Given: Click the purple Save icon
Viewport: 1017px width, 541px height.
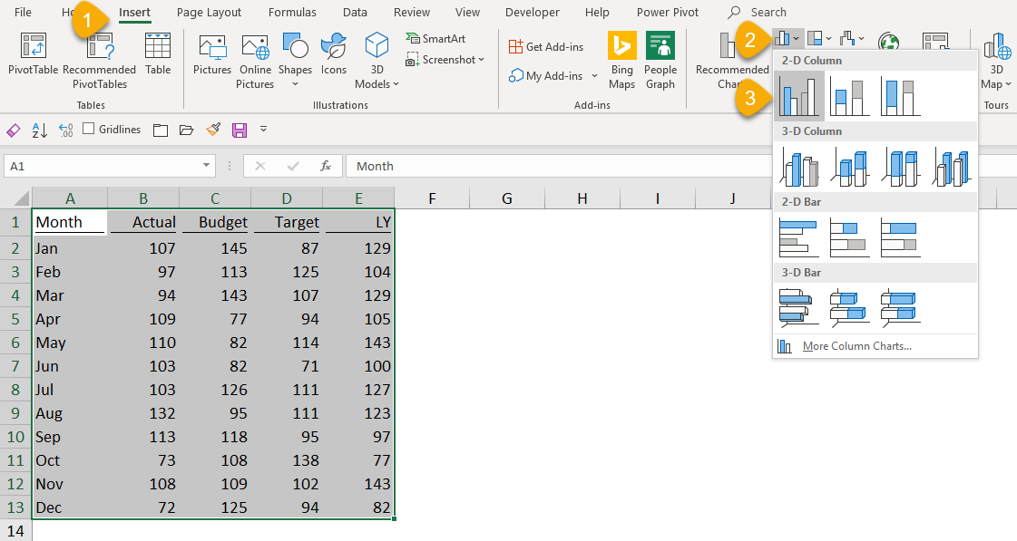Looking at the screenshot, I should point(240,130).
